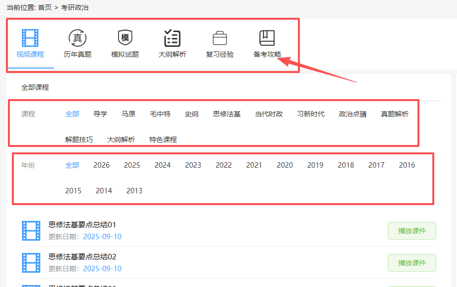The width and height of the screenshot is (457, 287).
Task: Open the 复习经验 briefcase icon
Action: (219, 38)
